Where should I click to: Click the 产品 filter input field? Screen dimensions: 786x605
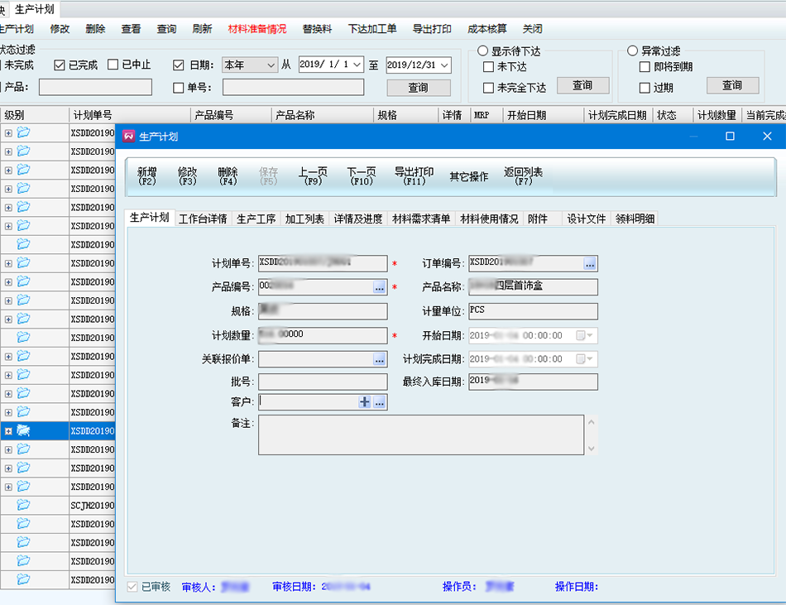coord(95,87)
